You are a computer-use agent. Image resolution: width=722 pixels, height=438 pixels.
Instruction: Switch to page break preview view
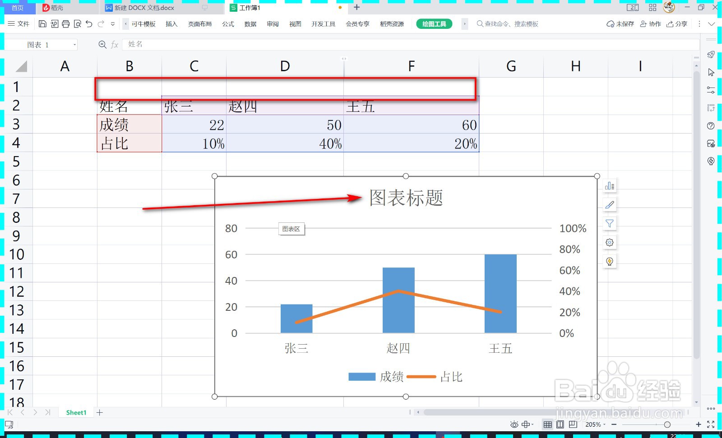click(x=573, y=424)
